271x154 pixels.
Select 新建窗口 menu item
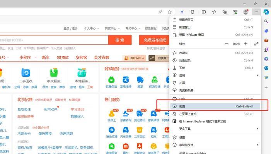click(x=215, y=27)
